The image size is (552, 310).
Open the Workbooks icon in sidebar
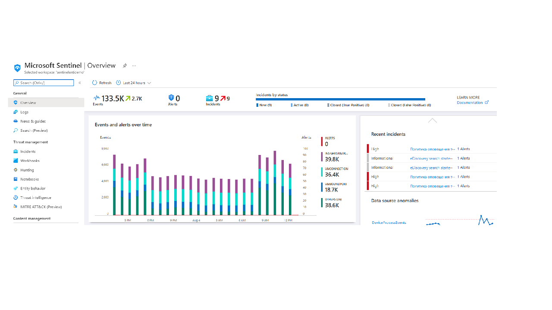coord(16,161)
